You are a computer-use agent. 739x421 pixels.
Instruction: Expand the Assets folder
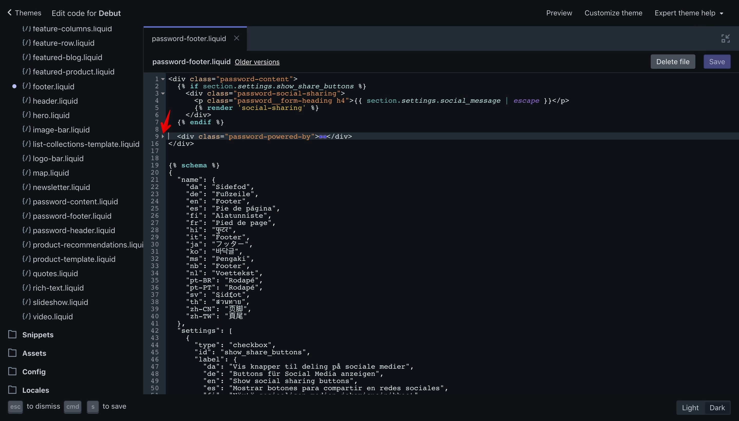pos(34,353)
